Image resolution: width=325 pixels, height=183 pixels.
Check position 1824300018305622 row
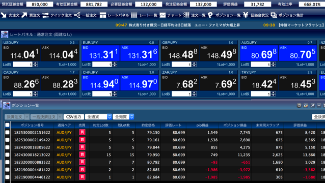[x=7, y=147]
